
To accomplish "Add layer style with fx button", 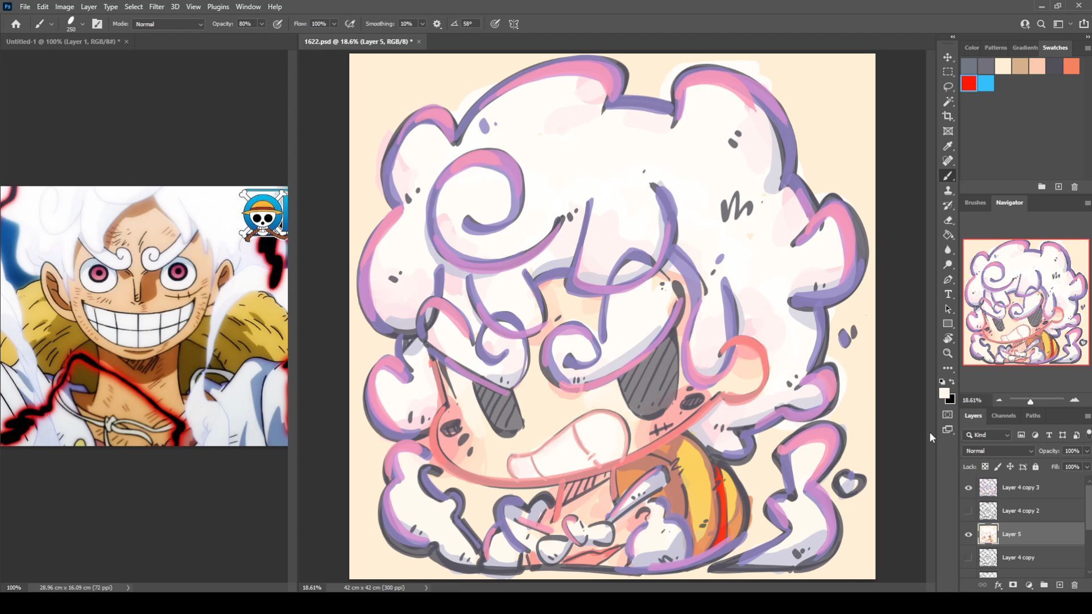I will (998, 585).
